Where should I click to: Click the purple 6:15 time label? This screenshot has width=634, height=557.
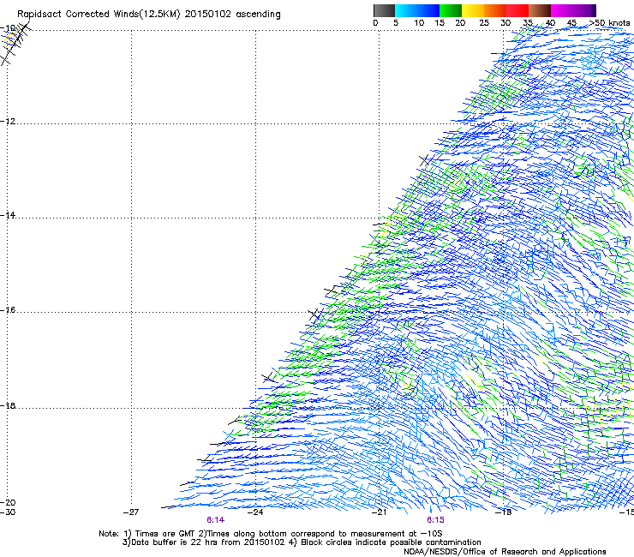pyautogui.click(x=435, y=520)
